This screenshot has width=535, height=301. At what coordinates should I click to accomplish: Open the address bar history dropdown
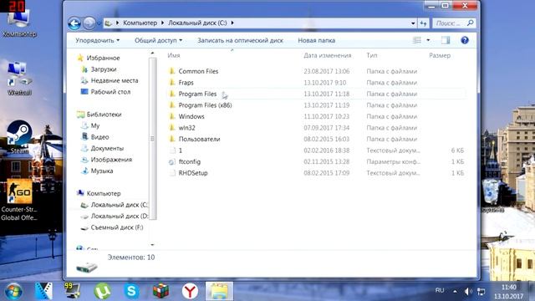click(413, 23)
